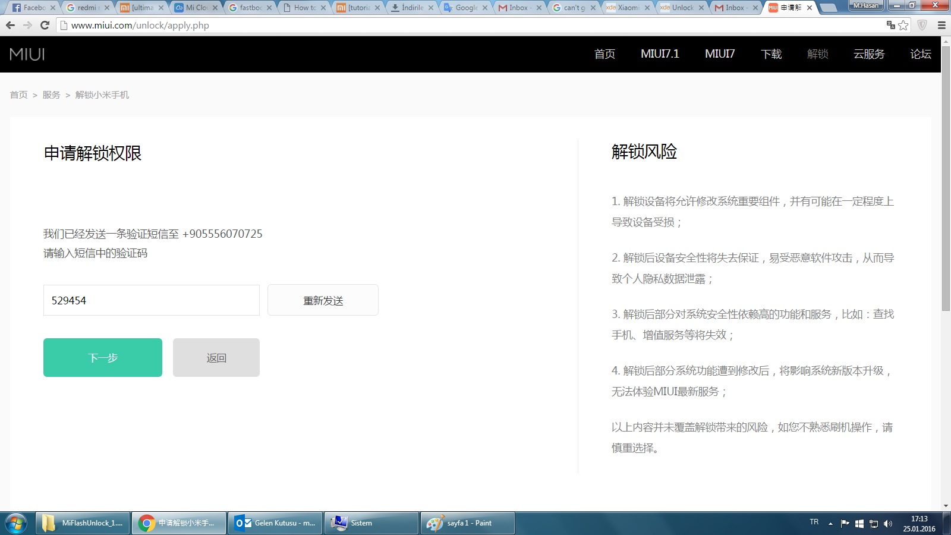Open 云服务 in the top navigation
Viewport: 951px width, 535px height.
(869, 54)
